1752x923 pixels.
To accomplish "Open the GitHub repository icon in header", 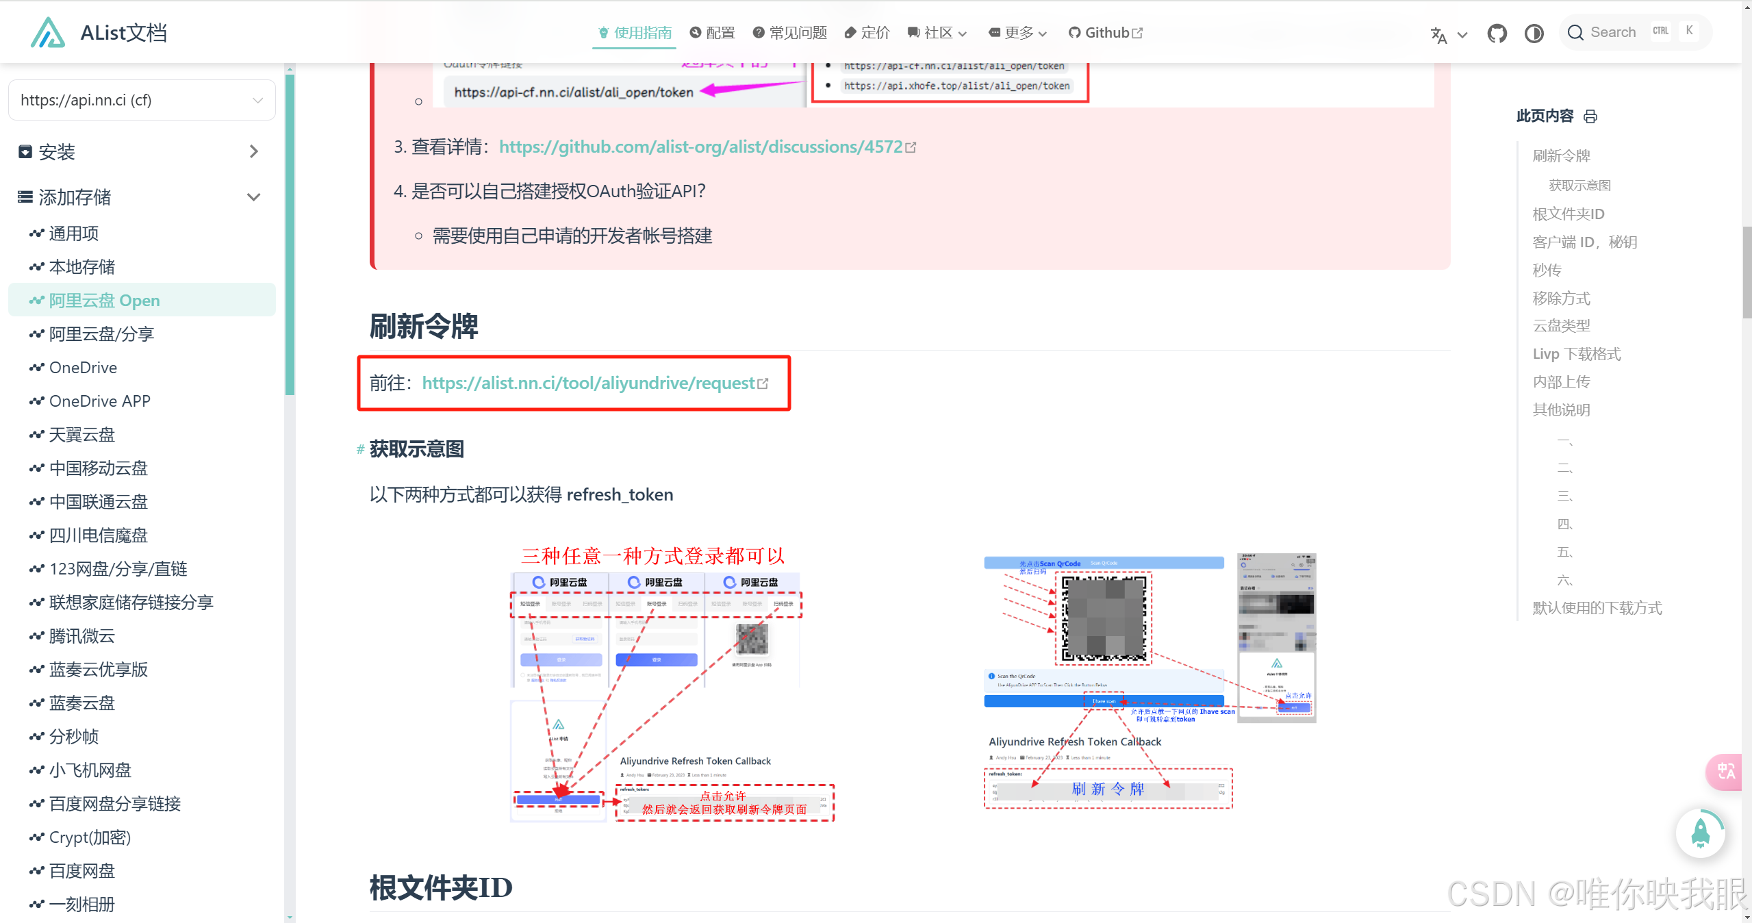I will point(1497,33).
